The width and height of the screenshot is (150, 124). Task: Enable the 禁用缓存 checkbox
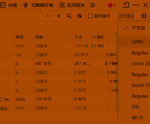pyautogui.click(x=90, y=16)
